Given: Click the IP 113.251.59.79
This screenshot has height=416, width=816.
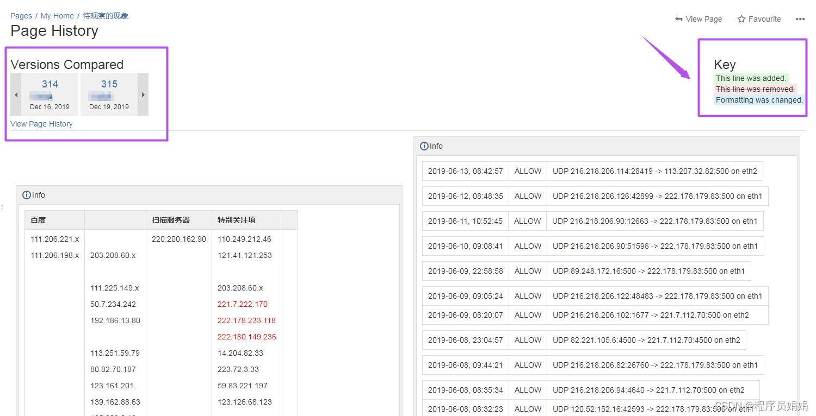Looking at the screenshot, I should [115, 353].
